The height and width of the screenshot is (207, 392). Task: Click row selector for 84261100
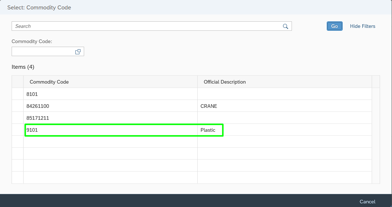(17, 106)
